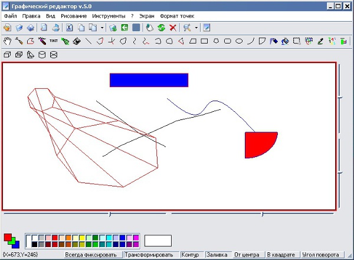This screenshot has height=260, width=354.
Task: Select the rectangle shape tool
Action: coord(204,41)
